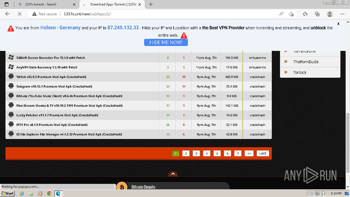Open the Favorites list icon
This screenshot has height=197, width=350.
click(x=305, y=14)
